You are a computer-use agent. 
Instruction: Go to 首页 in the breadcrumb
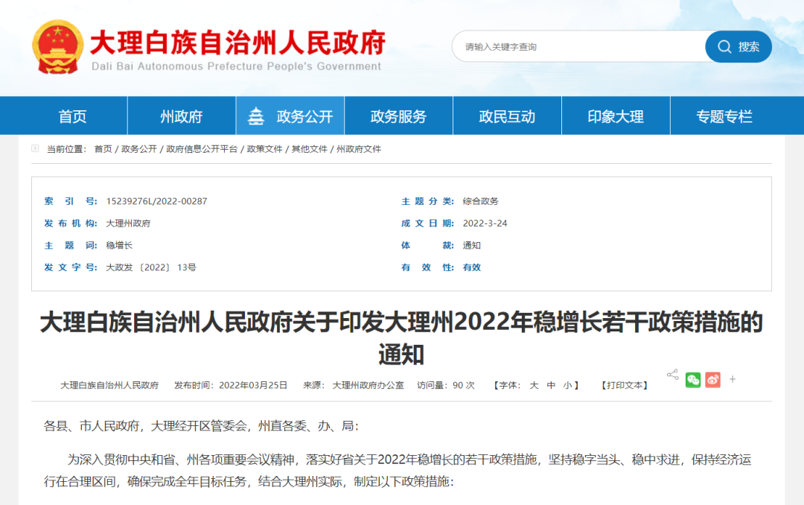point(103,149)
